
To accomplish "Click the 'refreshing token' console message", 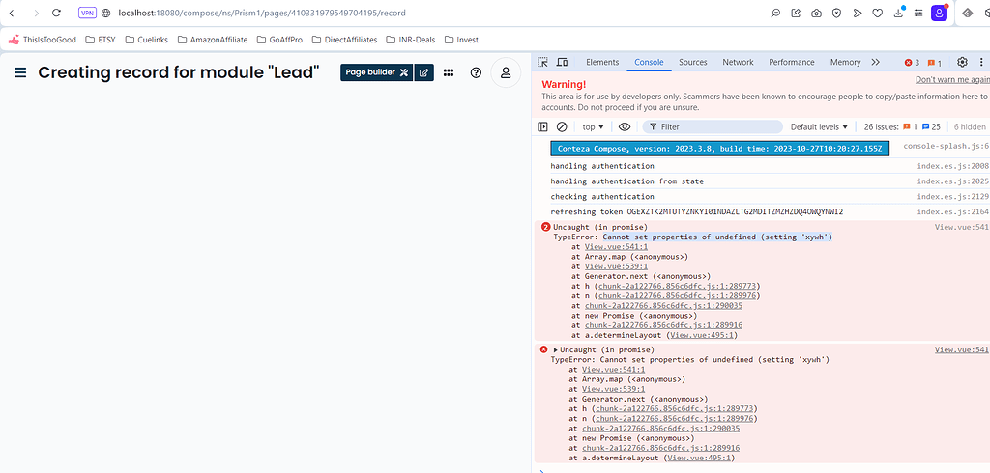I will click(696, 211).
